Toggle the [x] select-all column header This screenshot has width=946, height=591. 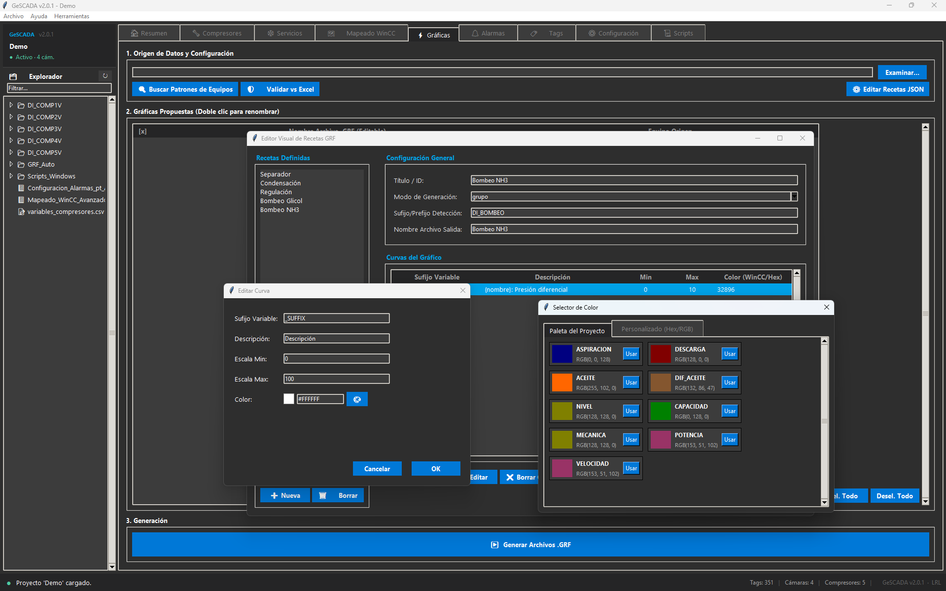coord(142,132)
